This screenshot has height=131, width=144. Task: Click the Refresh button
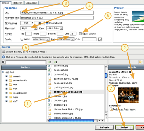click(x=104, y=127)
